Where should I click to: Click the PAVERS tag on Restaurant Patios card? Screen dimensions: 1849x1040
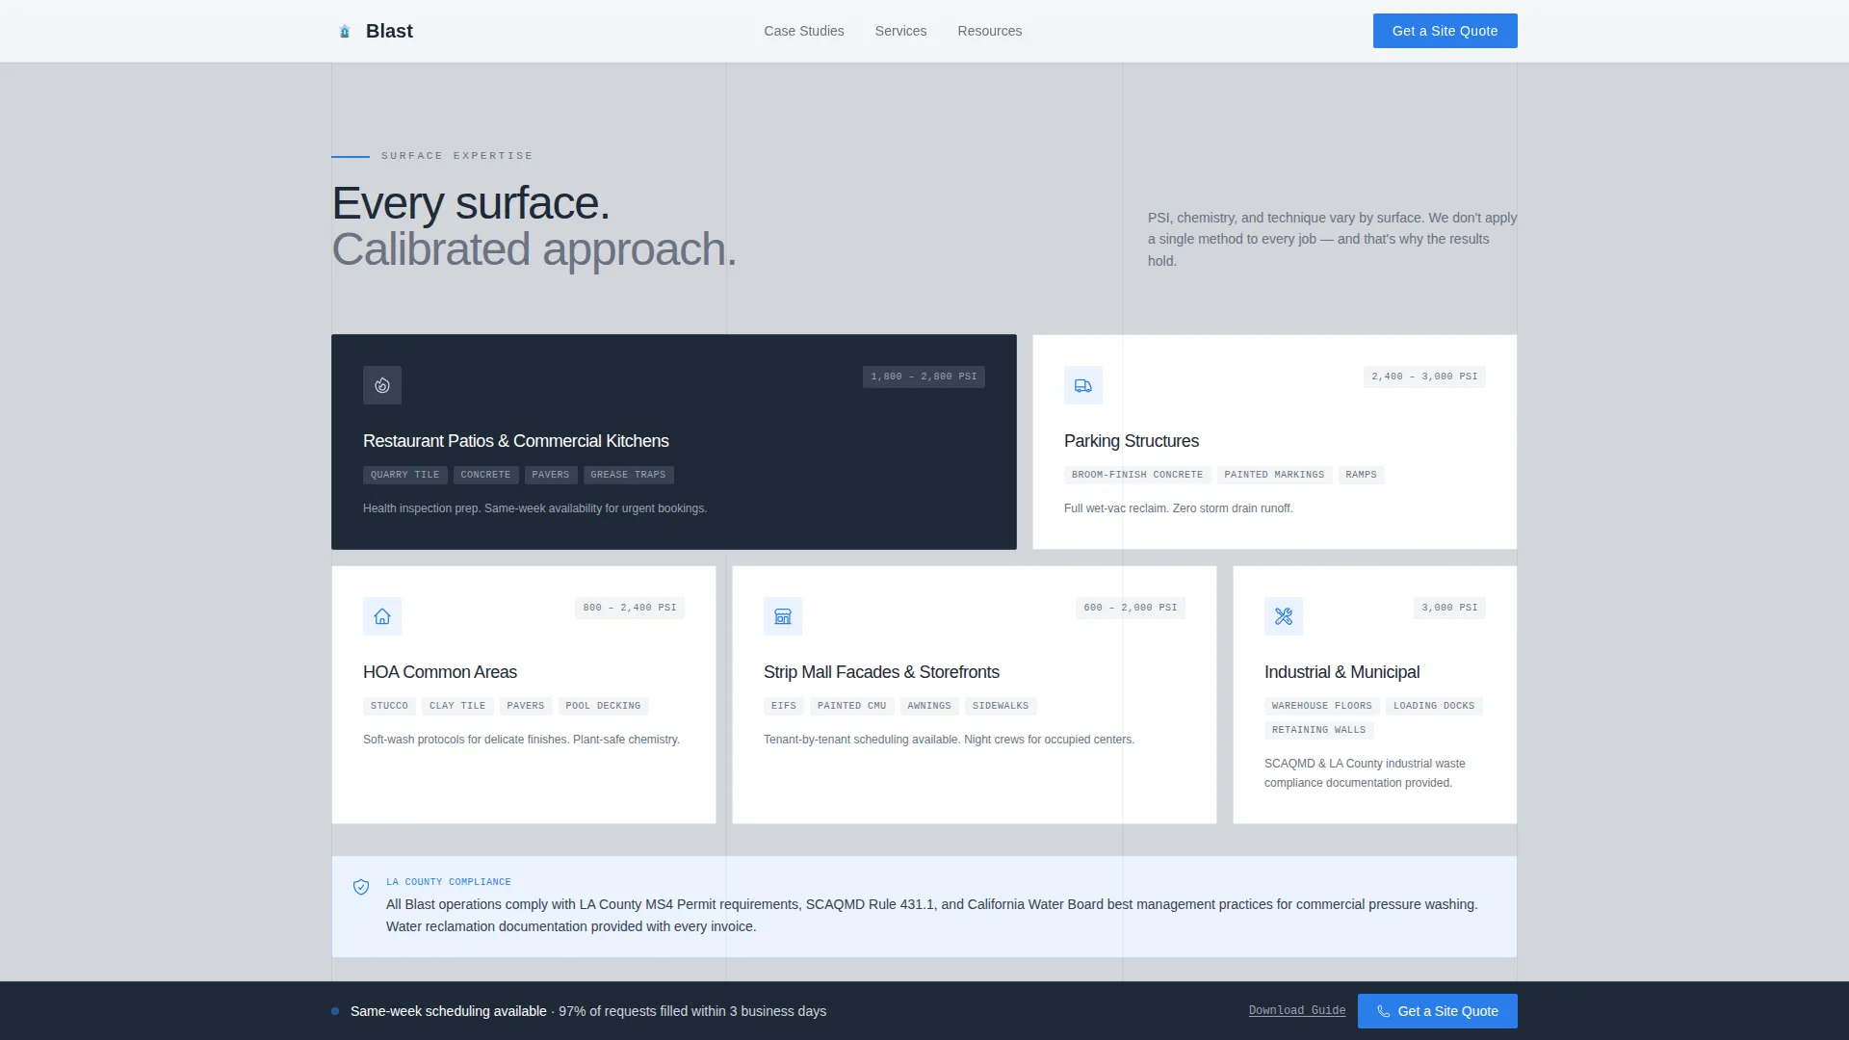pos(551,475)
